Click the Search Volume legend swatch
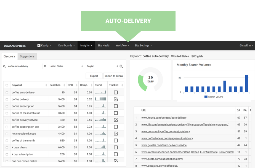This screenshot has height=168, width=255. coord(206,97)
